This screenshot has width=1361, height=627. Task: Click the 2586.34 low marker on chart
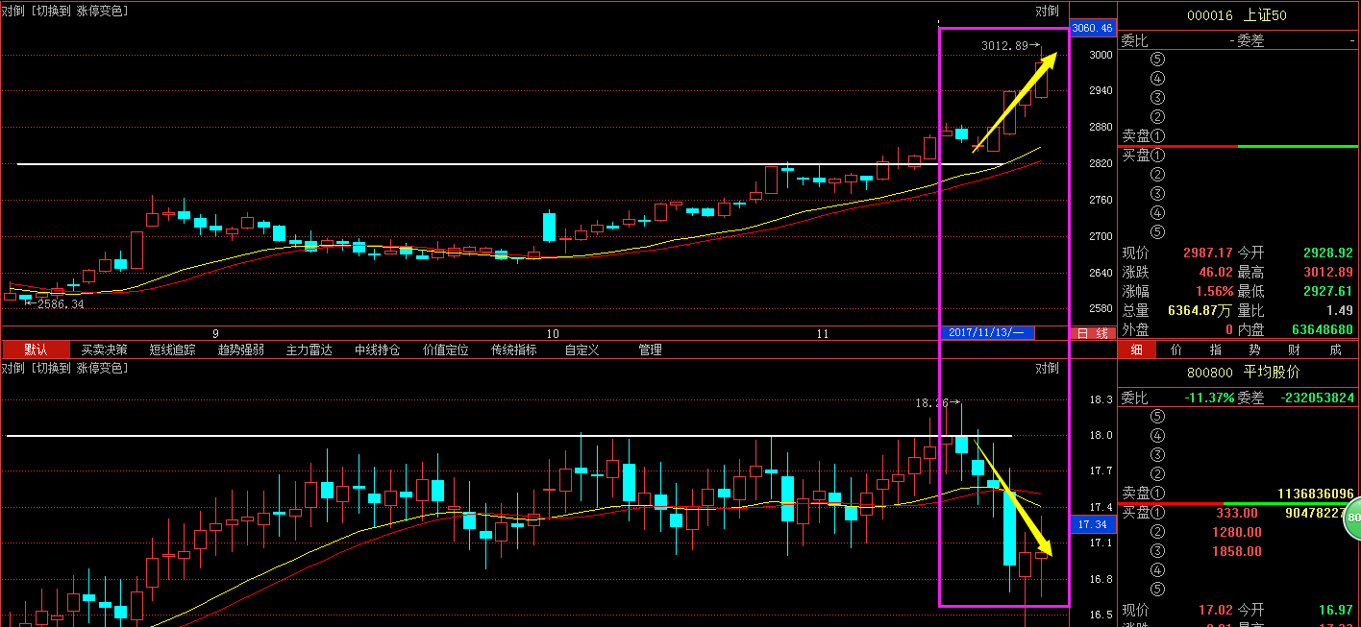coord(57,304)
